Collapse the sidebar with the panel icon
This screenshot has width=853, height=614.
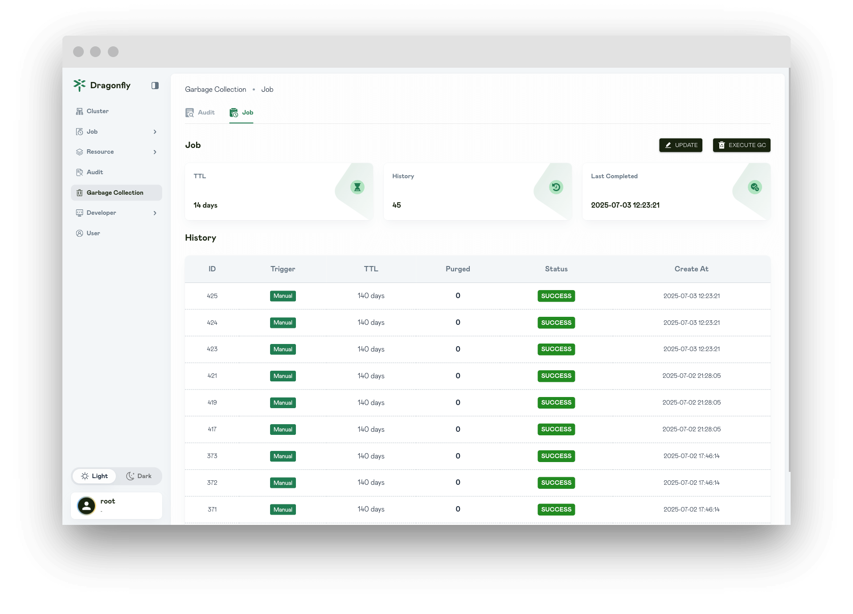coord(155,86)
